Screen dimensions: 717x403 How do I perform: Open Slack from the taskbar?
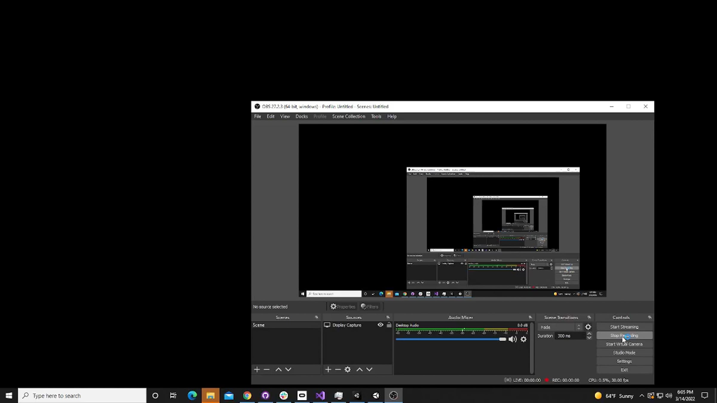(284, 396)
